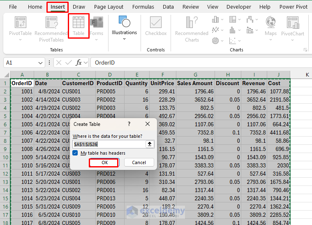Insert a Table from the ribbon

coord(79,26)
